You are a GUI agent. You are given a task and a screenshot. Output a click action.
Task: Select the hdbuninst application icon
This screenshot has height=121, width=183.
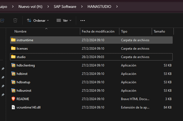pos(13,91)
